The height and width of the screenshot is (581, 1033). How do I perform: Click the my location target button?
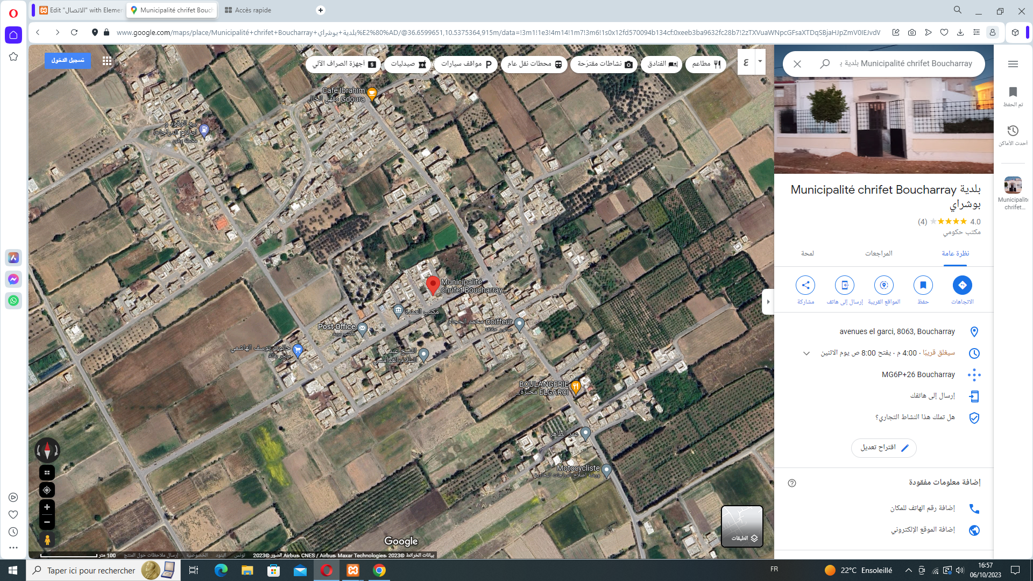(47, 490)
